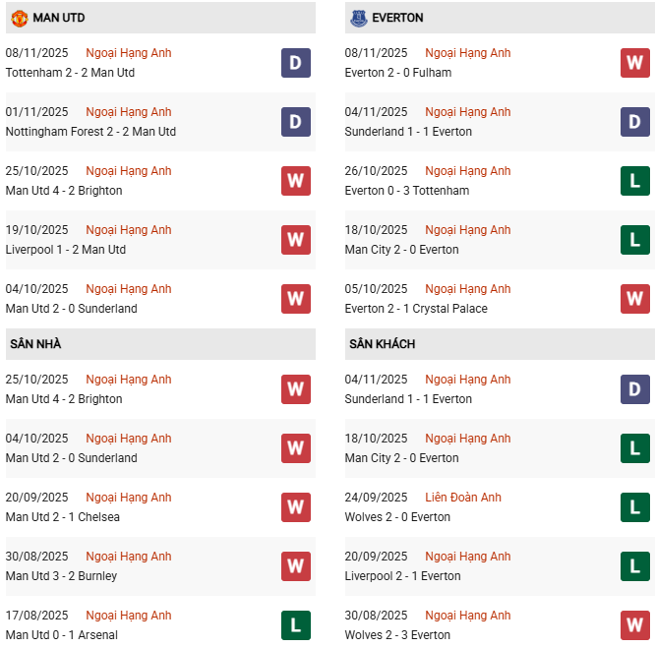Click the Man Utd club crest icon
655x648 pixels.
click(x=19, y=18)
